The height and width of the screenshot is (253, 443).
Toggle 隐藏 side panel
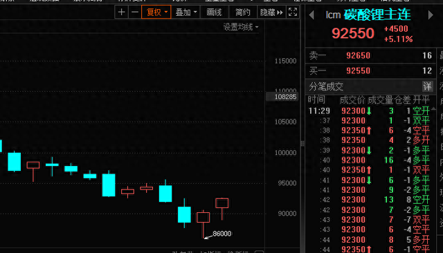[x=271, y=12]
